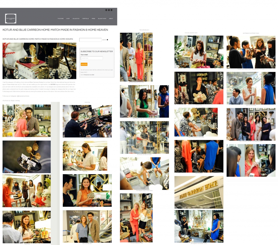
Task: Open photo of man in floral shirt seated
Action: (196, 122)
